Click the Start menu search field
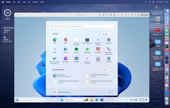The height and width of the screenshot is (108, 170). point(82,26)
